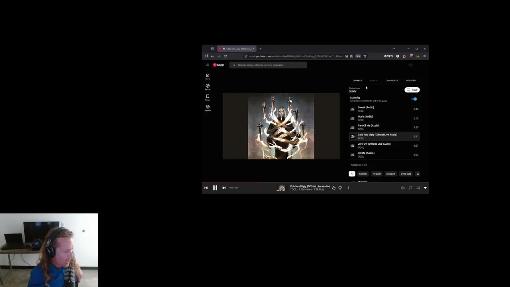Switch to the Up Next tab
Screen dimensions: 510x287
(357, 81)
